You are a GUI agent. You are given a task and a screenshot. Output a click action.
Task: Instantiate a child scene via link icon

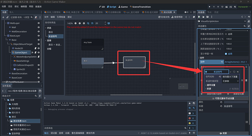[7, 17]
